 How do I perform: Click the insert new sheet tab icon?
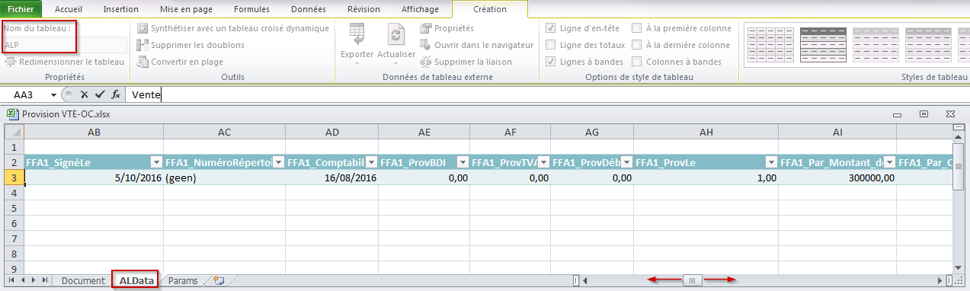tap(219, 280)
